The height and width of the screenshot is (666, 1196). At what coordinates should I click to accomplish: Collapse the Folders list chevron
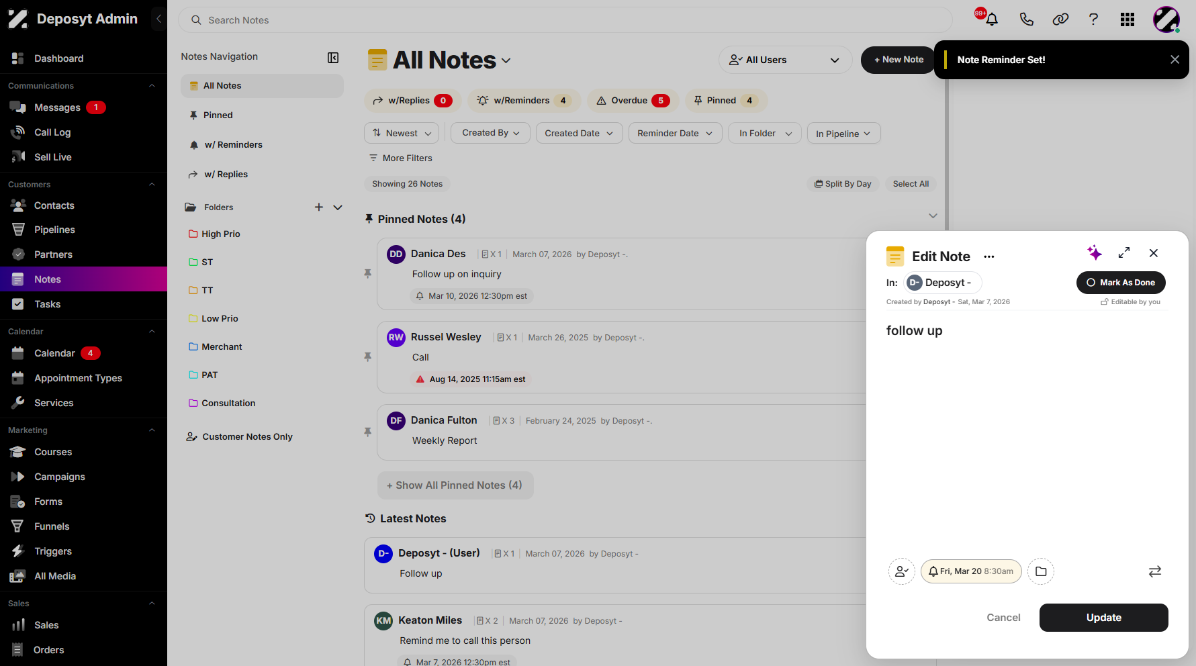pos(338,207)
